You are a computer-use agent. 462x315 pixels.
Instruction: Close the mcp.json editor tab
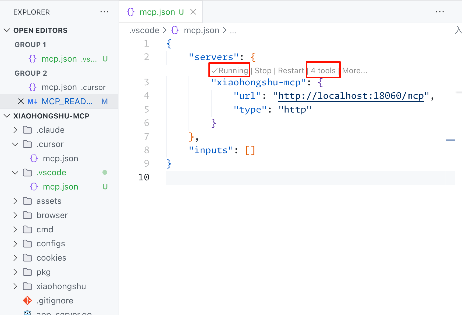pyautogui.click(x=193, y=12)
